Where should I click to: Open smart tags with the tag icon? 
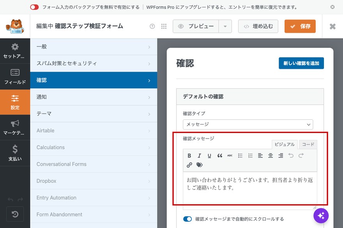tap(199, 165)
